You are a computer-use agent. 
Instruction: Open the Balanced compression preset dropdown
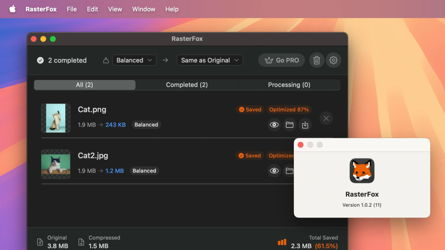[134, 60]
